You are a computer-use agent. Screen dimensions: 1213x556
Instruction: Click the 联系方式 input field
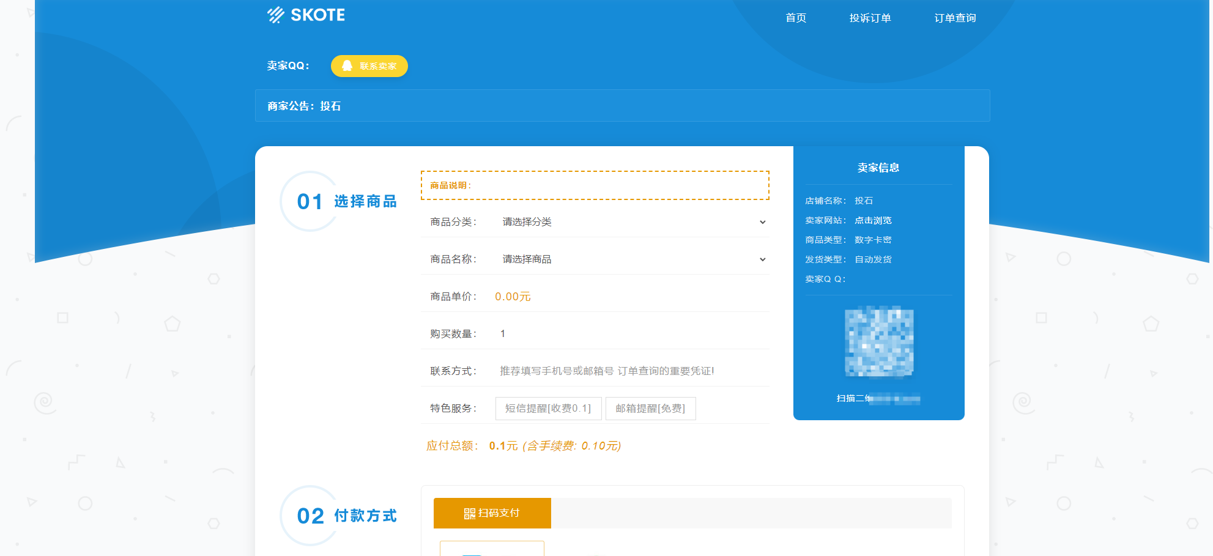(630, 371)
